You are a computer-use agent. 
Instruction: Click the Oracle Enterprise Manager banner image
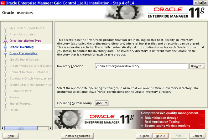pyautogui.click(x=130, y=119)
